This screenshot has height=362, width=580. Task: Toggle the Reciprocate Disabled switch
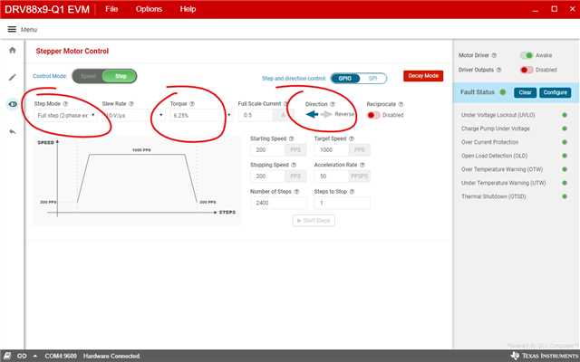373,115
